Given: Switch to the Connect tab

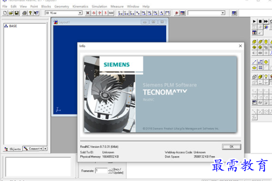Looking at the screenshot, I should (x=32, y=148).
